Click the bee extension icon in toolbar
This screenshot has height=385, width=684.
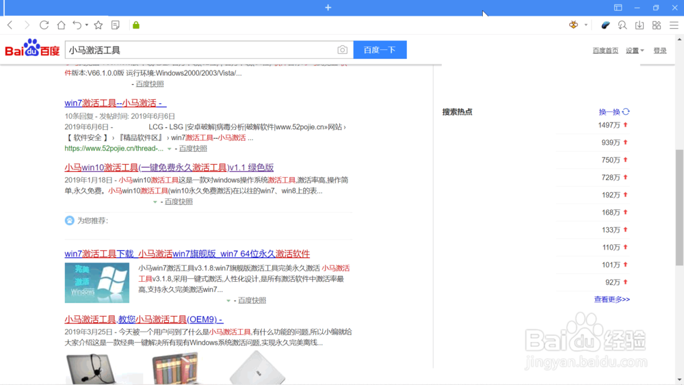[574, 25]
